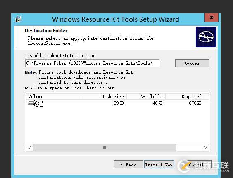Select the C: volume row label

(38, 103)
